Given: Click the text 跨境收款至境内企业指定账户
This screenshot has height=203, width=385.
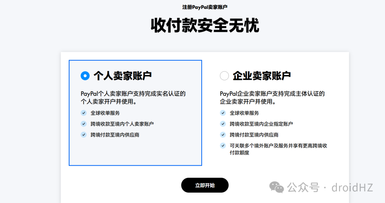Looking at the screenshot, I should point(261,124).
